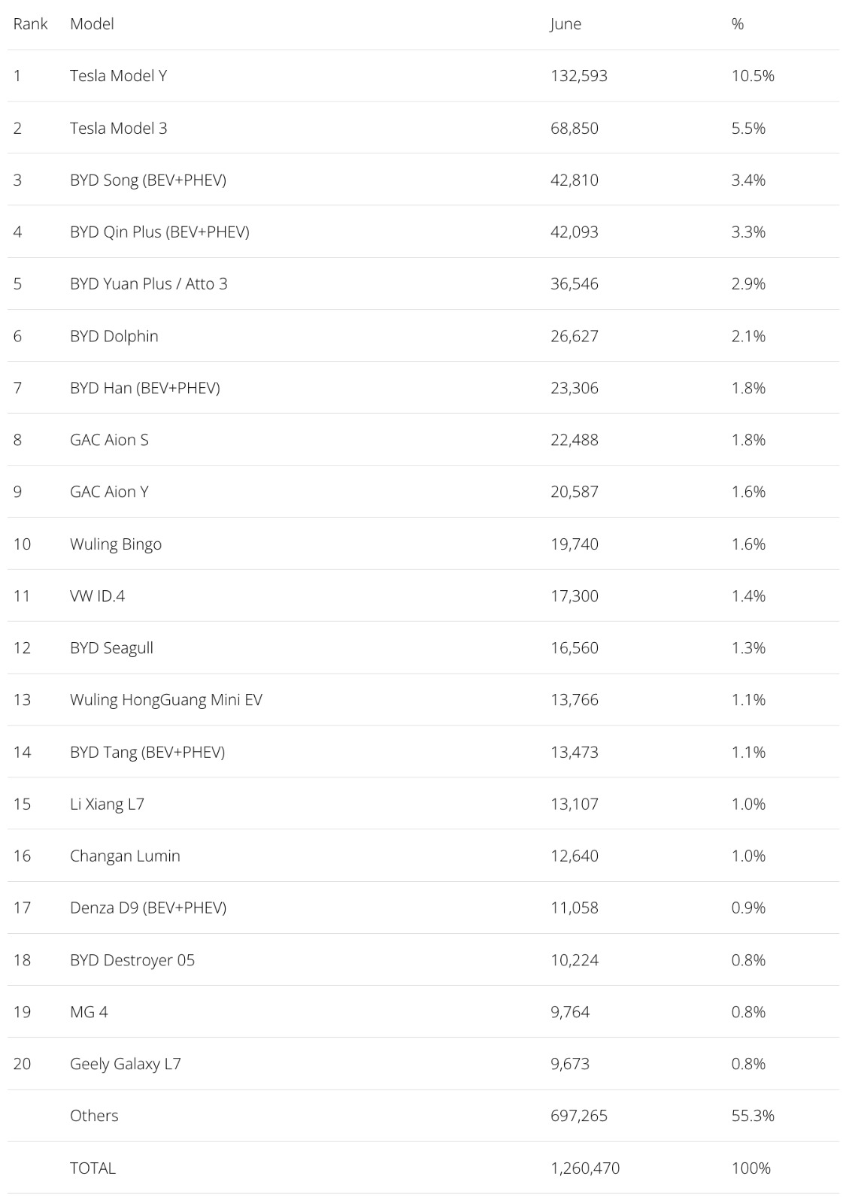The width and height of the screenshot is (852, 1203).
Task: Click the Rank column header
Action: (x=30, y=24)
